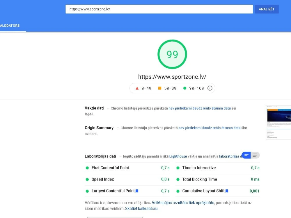Click green dot beside First Contentful Paint
The width and height of the screenshot is (291, 218).
87,168
